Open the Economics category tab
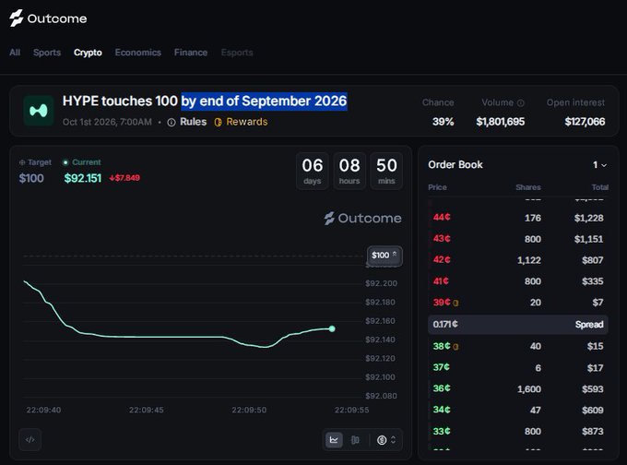Viewport: 627px width, 465px height. point(138,53)
